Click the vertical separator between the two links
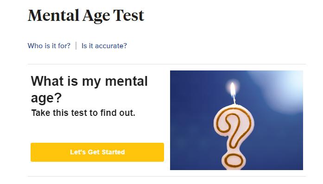323x184 pixels. pyautogui.click(x=76, y=46)
